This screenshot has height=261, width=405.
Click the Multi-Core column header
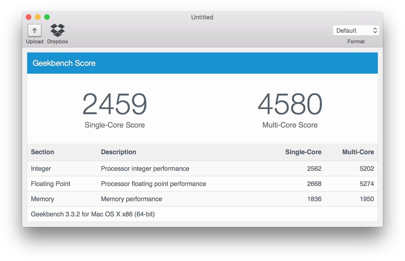coord(358,152)
